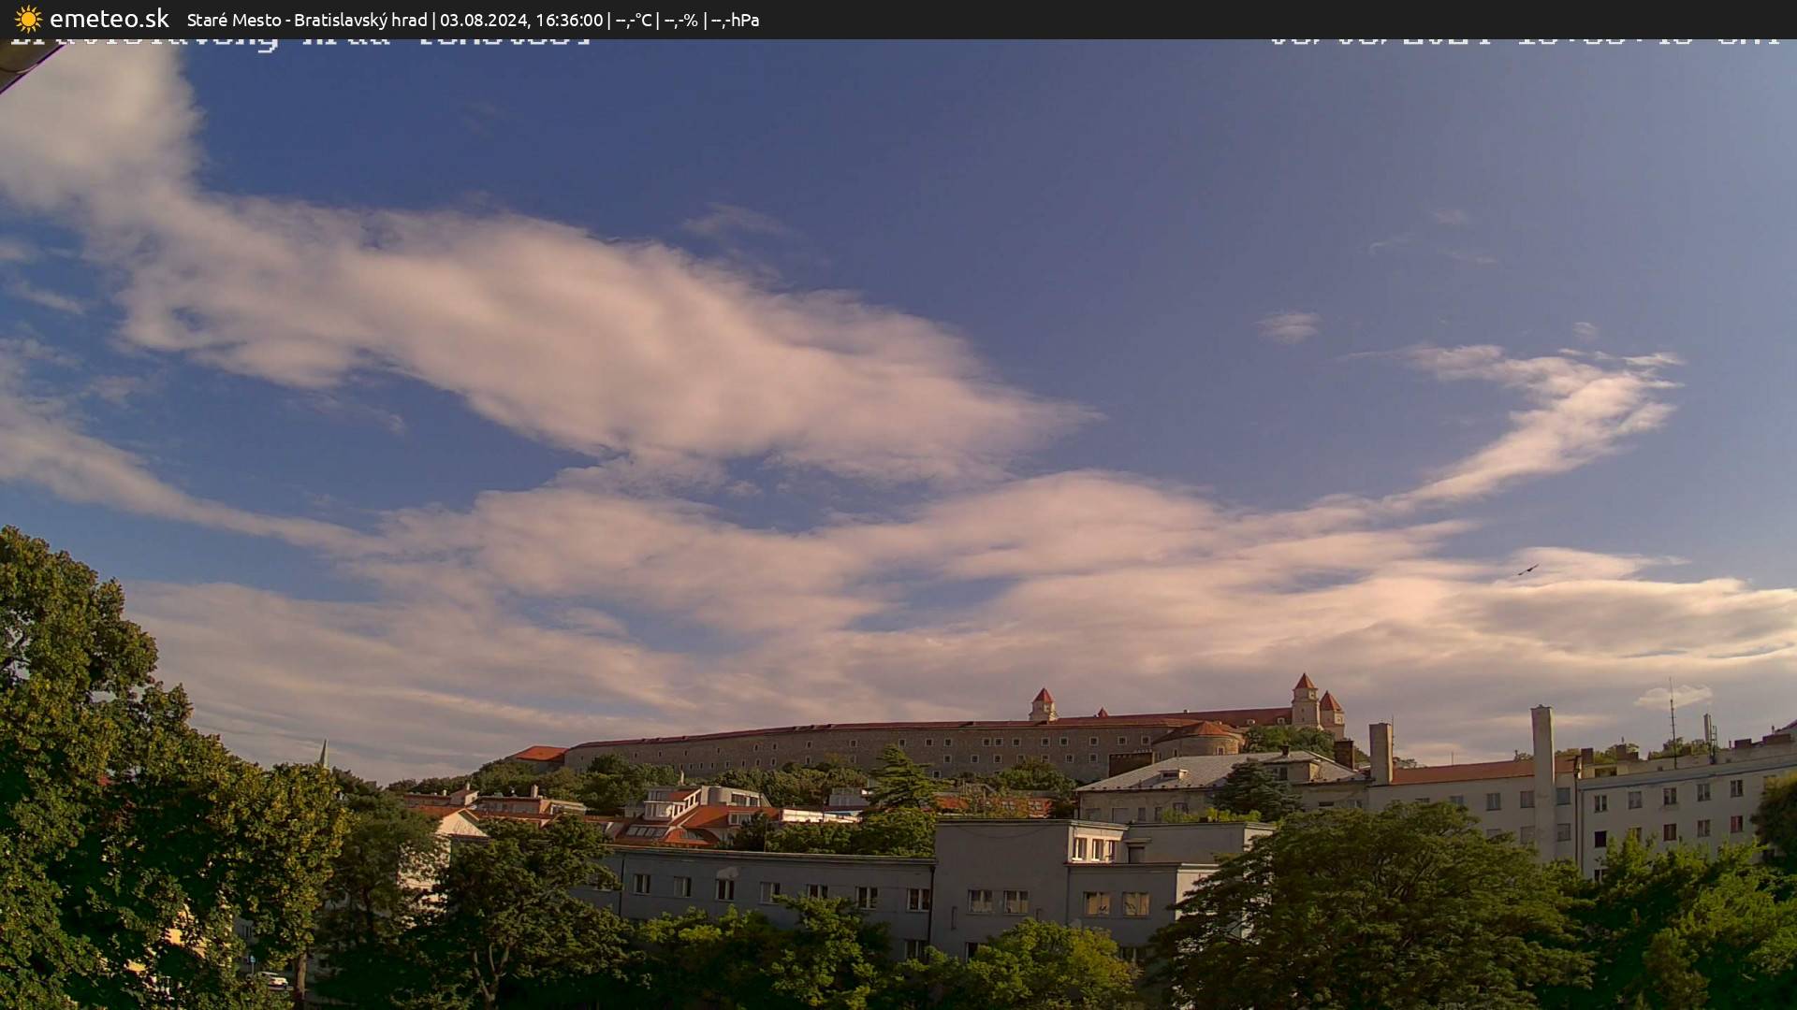
Task: Click the castle's tallest right tower
Action: point(1305,700)
